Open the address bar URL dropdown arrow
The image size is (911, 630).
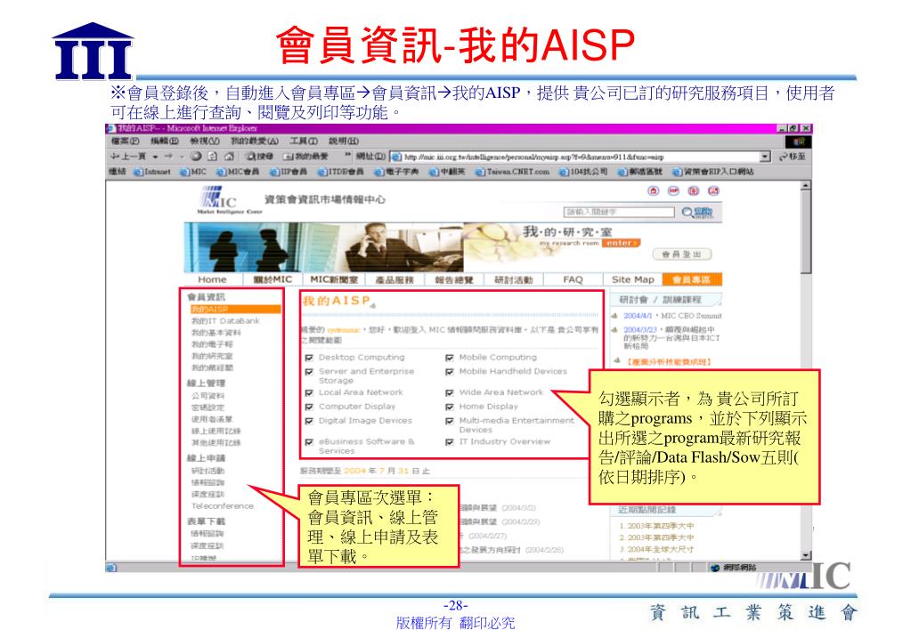click(765, 157)
